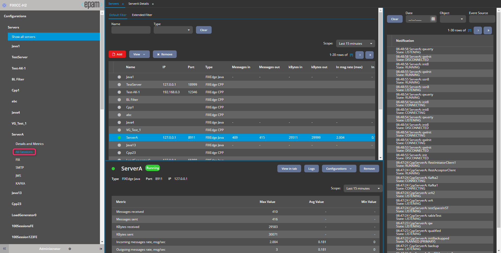
Task: Click status dot of Java13 row
Action: point(119,145)
